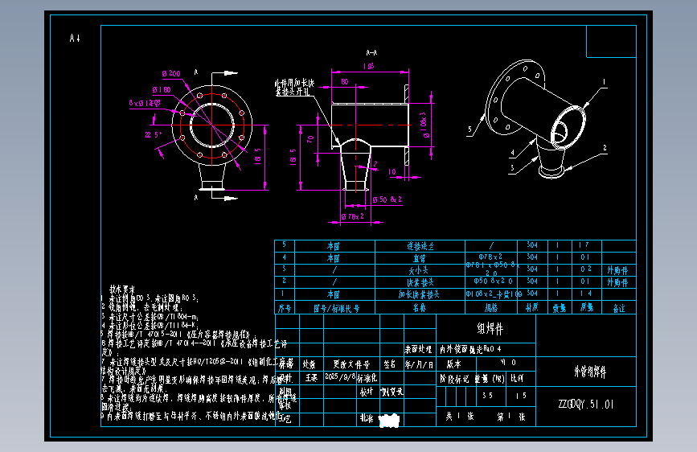Click the 60 horizontal dimension
This screenshot has height=452, width=697.
345,82
